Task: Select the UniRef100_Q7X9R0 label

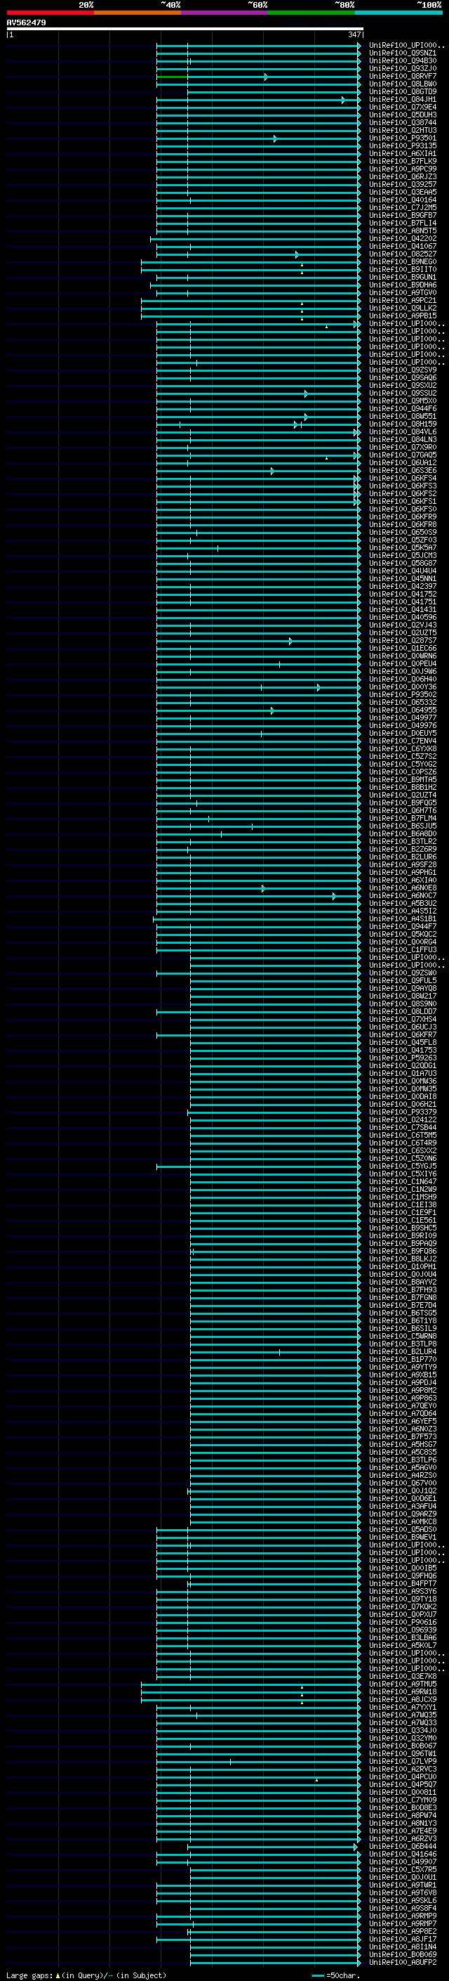Action: click(403, 447)
